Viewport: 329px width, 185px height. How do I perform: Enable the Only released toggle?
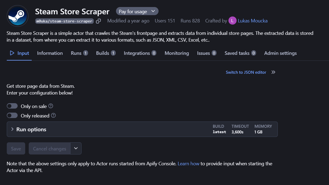coord(12,115)
